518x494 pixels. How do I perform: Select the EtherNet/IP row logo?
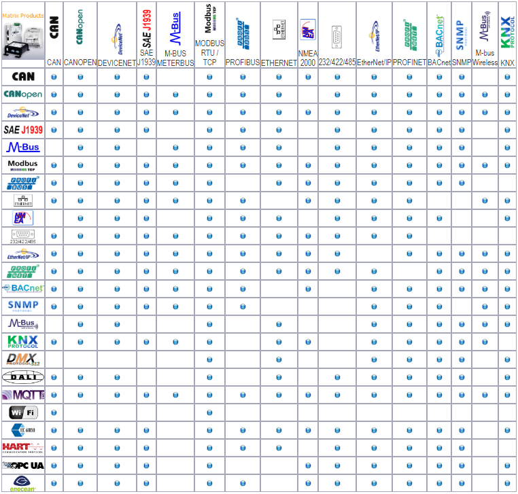(x=23, y=254)
